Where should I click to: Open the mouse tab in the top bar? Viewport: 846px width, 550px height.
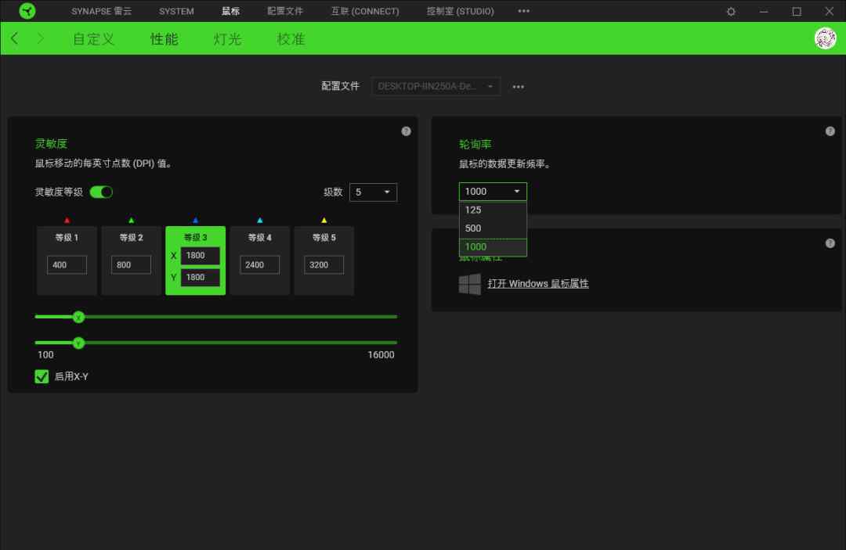(x=230, y=11)
